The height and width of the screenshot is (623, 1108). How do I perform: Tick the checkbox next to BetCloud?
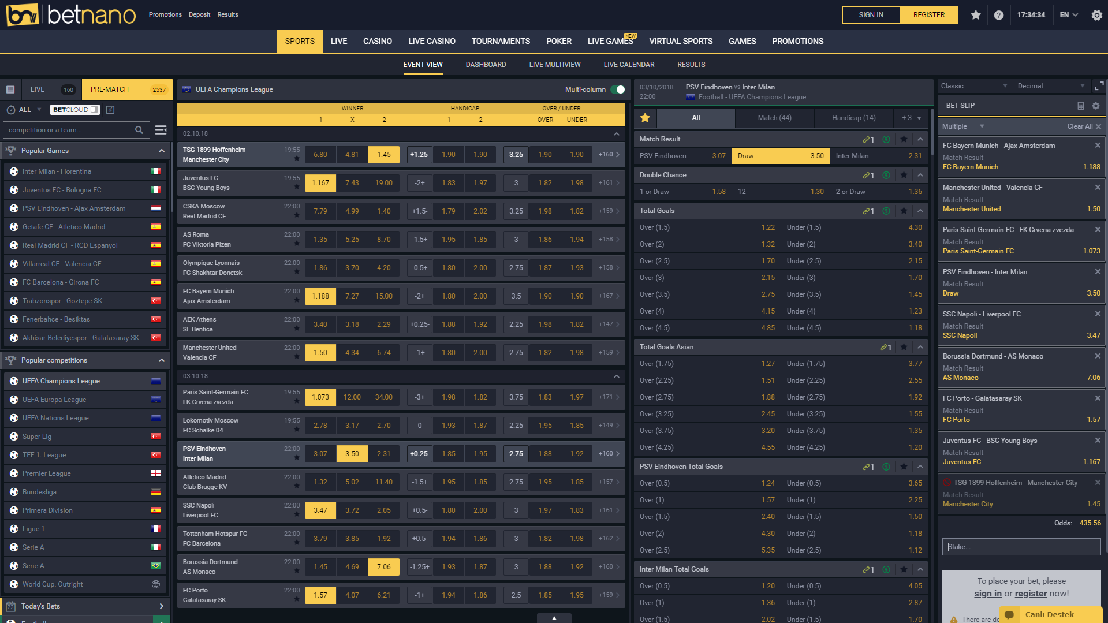110,110
